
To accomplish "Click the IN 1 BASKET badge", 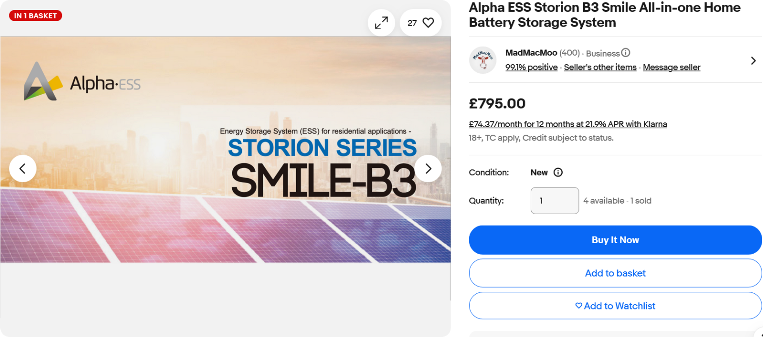I will pyautogui.click(x=36, y=16).
